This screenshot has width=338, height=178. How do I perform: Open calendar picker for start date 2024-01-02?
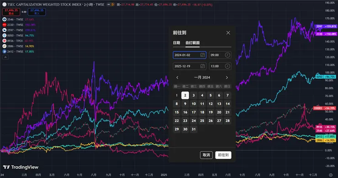(x=202, y=55)
